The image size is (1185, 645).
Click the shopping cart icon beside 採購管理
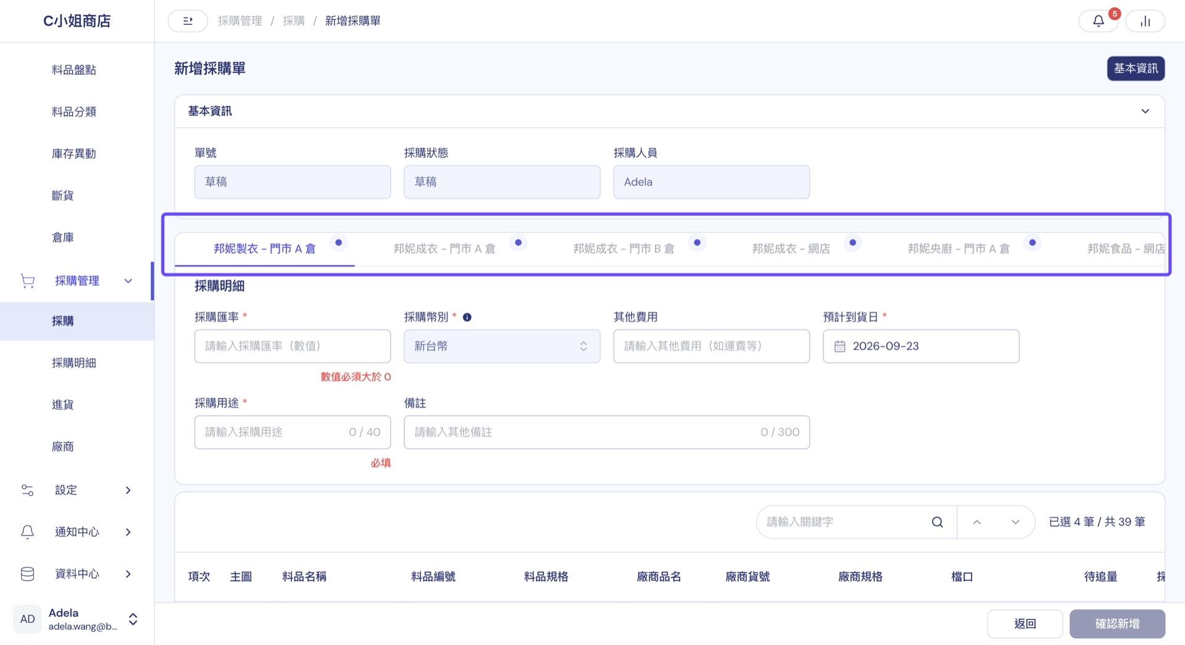point(28,281)
